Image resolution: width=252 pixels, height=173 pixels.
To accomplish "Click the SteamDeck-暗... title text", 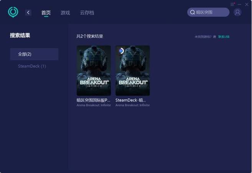I will click(131, 100).
